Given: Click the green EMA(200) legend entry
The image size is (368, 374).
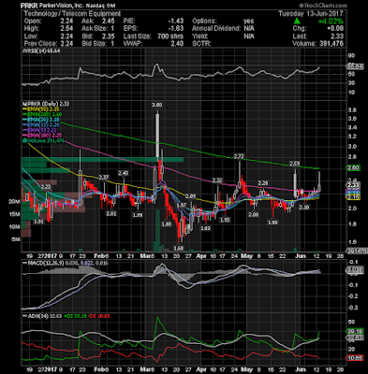Looking at the screenshot, I should pyautogui.click(x=43, y=114).
